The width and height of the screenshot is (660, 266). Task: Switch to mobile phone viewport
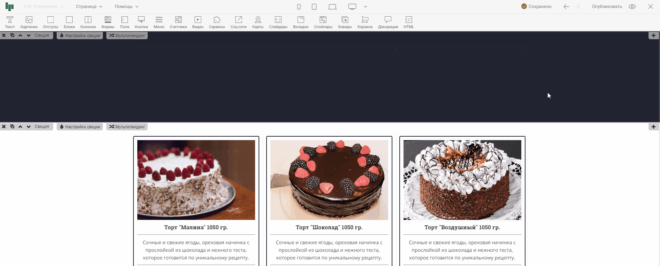coord(299,7)
